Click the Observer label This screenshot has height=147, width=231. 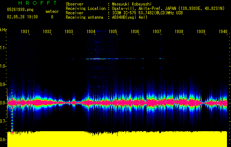click(x=75, y=4)
